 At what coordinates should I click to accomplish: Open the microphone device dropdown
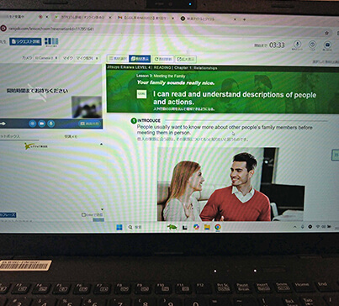87,58
